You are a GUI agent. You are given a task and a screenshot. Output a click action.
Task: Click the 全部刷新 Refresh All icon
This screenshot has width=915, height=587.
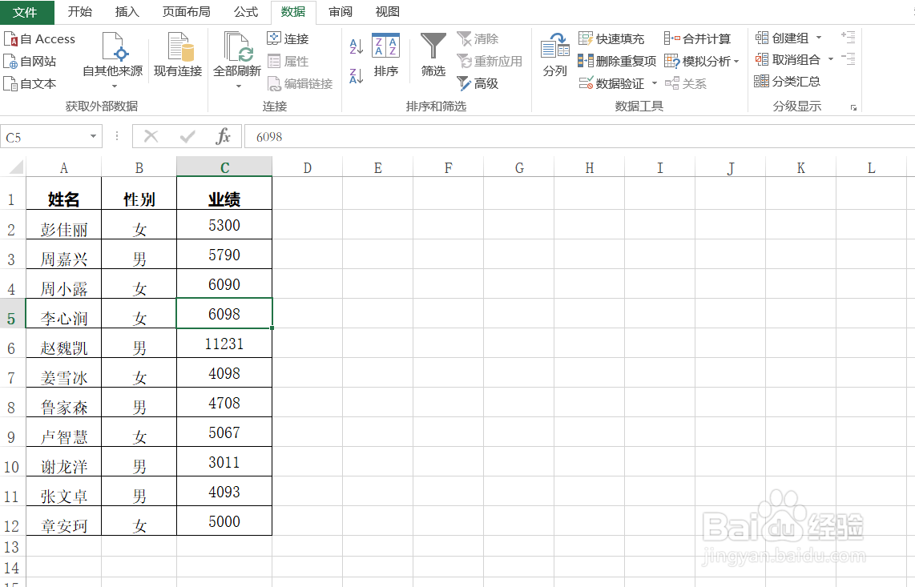[236, 54]
